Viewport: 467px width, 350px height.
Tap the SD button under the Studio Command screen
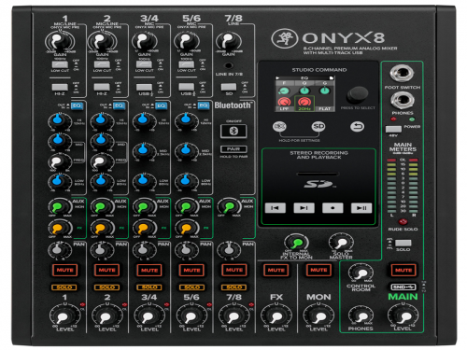pos(318,126)
